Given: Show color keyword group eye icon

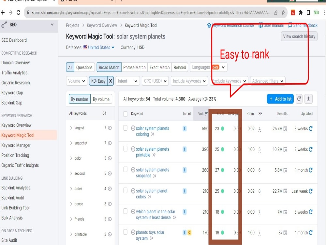Looking at the screenshot, I should tap(110, 158).
